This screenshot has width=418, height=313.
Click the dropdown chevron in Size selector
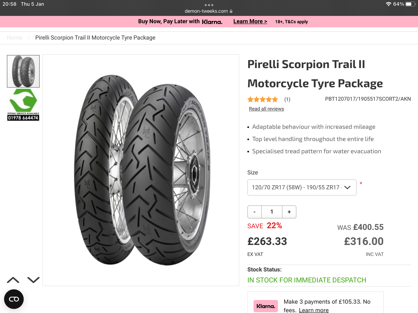pyautogui.click(x=347, y=187)
